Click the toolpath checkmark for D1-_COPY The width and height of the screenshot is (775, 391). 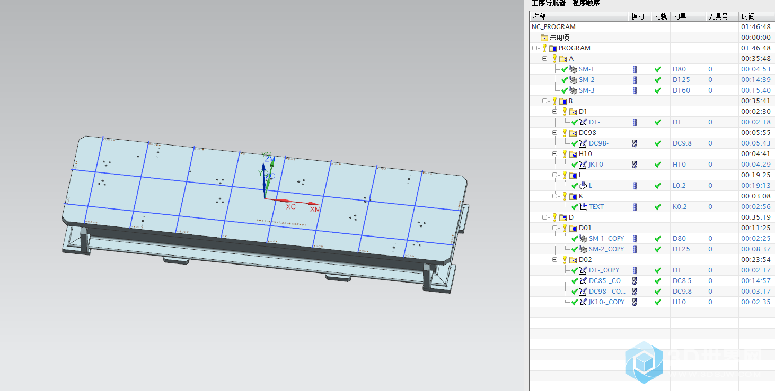click(658, 270)
